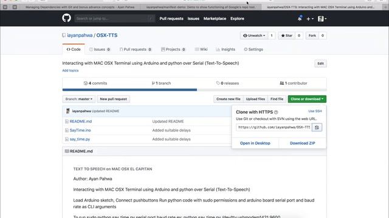The height and width of the screenshot is (218, 389).
Task: Open the Projects tab
Action: coord(173,50)
